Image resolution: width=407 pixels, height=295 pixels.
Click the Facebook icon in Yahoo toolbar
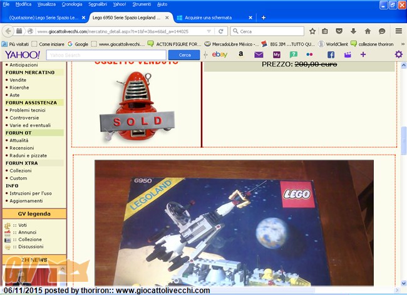[x=331, y=55]
